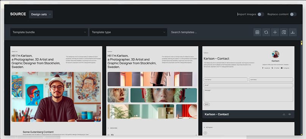Image resolution: width=306 pixels, height=139 pixels.
Task: Click the refresh templates icon
Action: [x=266, y=32]
